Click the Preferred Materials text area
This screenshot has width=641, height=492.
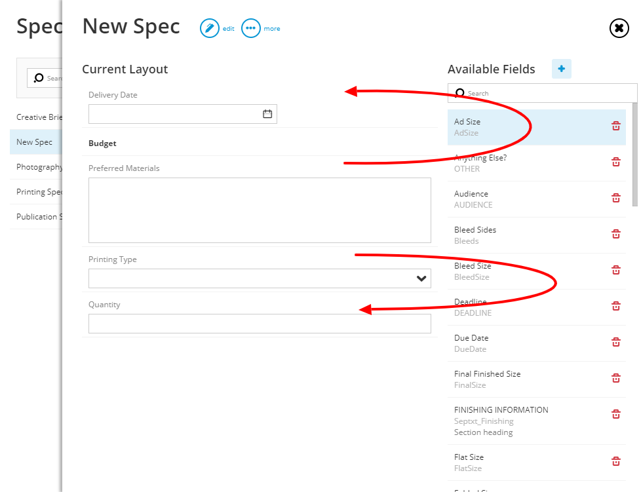point(260,210)
